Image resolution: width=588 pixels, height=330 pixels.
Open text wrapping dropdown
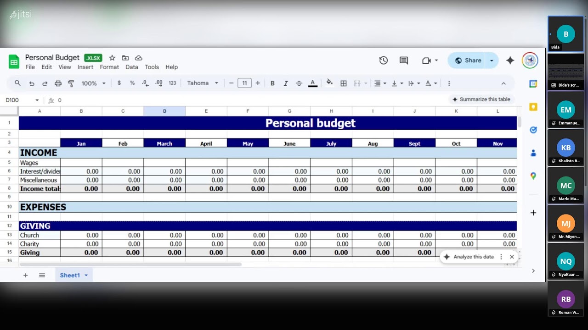(x=414, y=83)
